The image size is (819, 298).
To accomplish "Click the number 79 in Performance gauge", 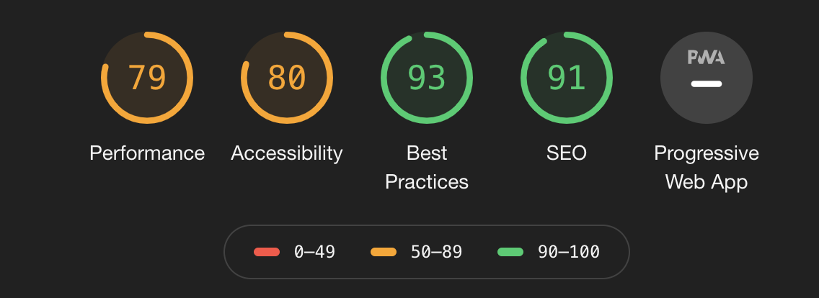I will coord(147,78).
